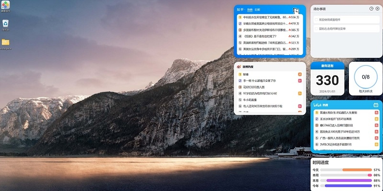Click the red badge on bilibili row 1

376,112
